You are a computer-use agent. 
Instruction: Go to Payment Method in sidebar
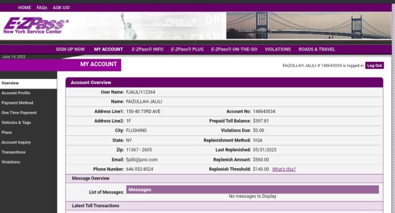click(x=17, y=103)
